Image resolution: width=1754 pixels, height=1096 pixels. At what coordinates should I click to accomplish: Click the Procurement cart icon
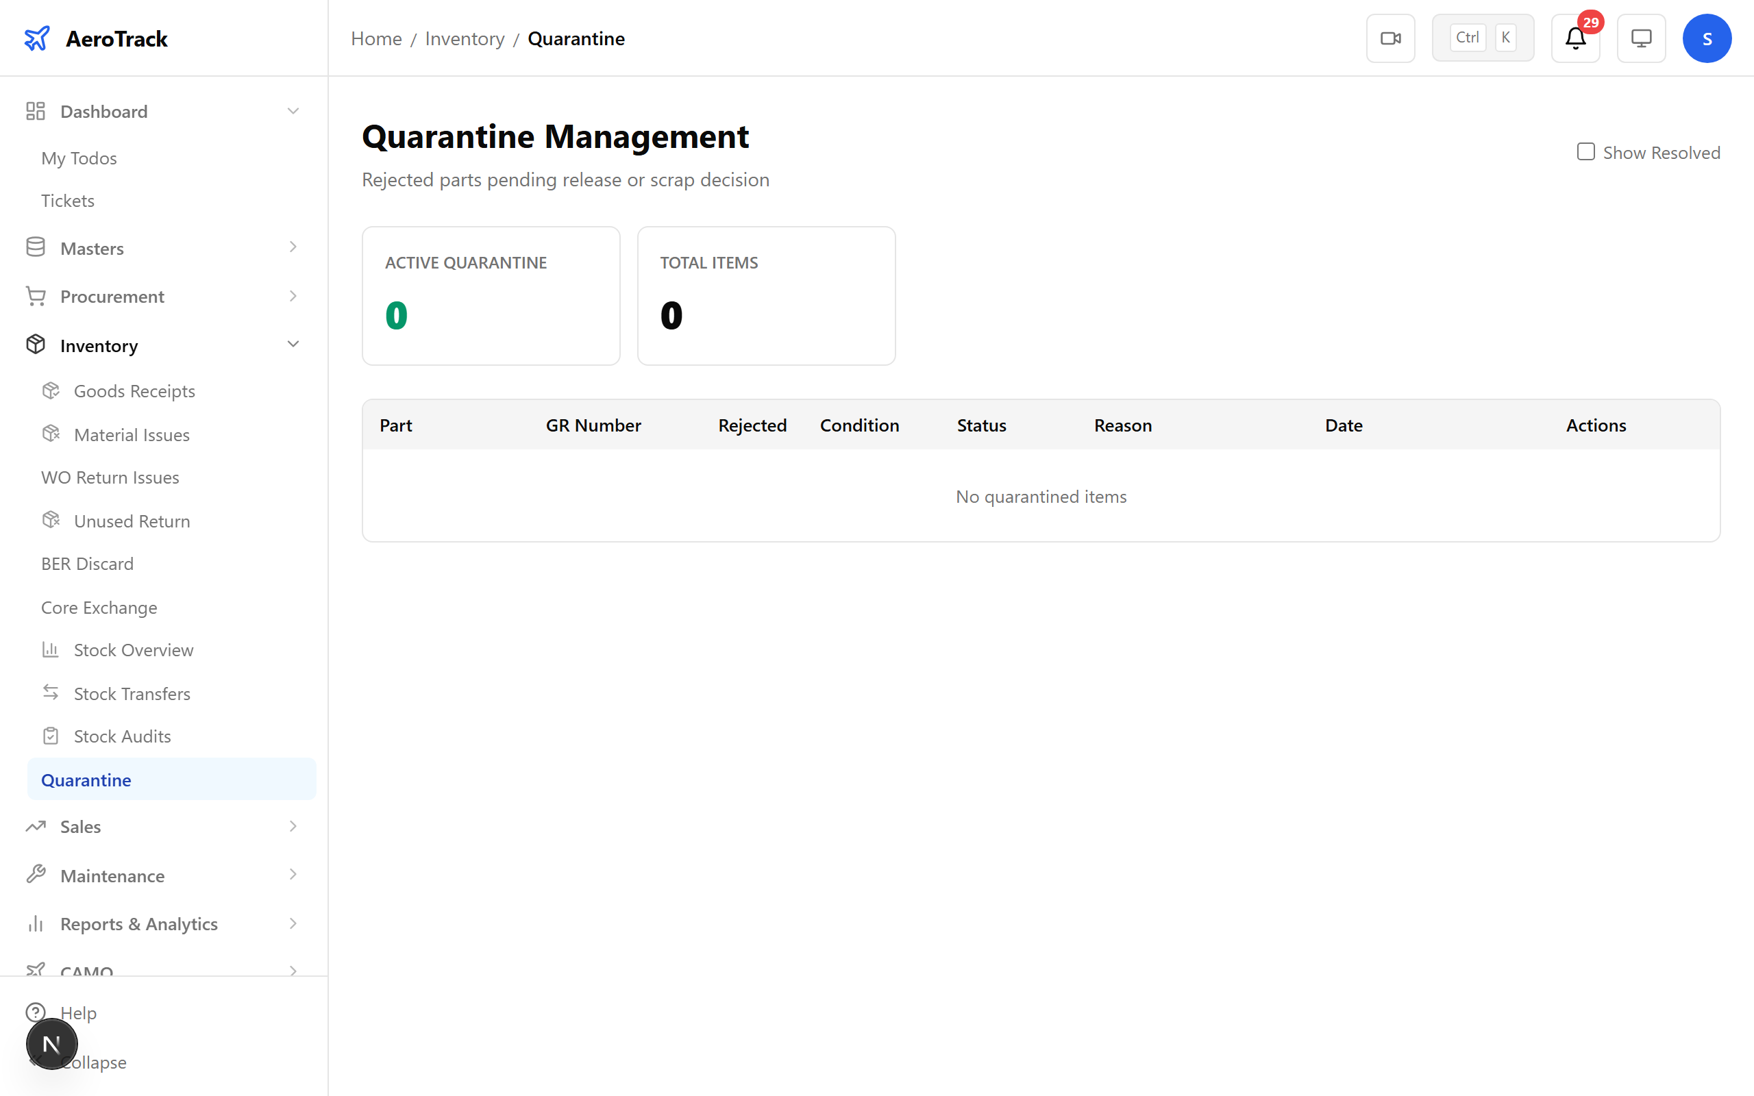[x=36, y=296]
